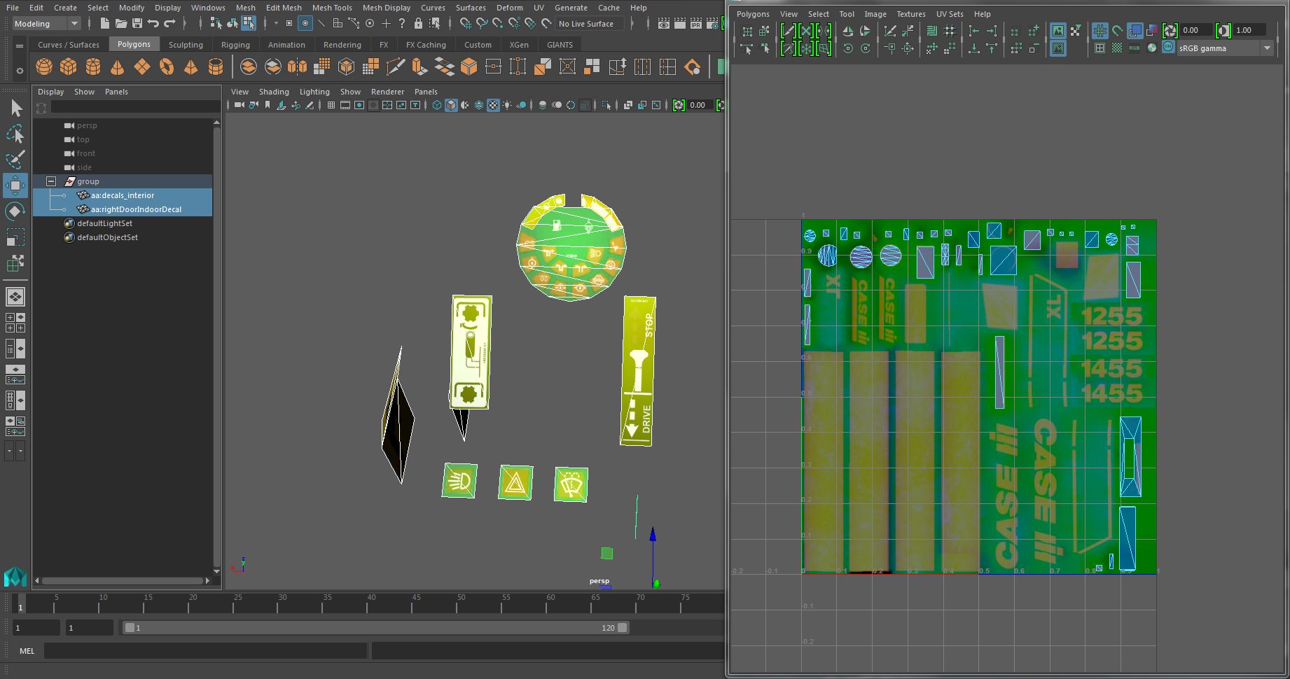1290x679 pixels.
Task: Click the time range slider bar
Action: 375,628
